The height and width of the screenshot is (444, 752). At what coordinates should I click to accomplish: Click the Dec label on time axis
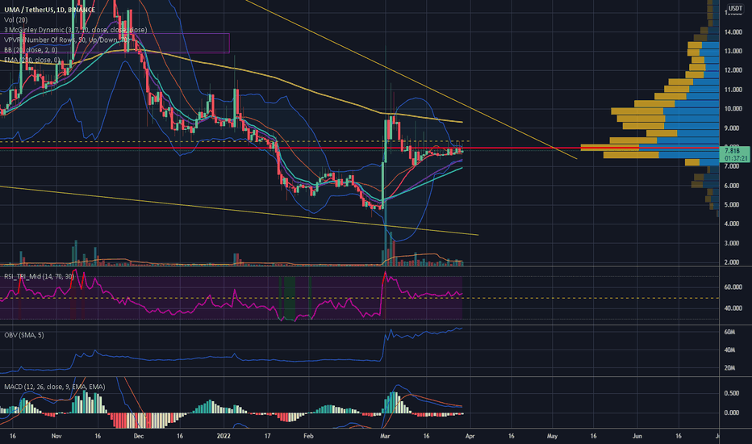pos(139,436)
